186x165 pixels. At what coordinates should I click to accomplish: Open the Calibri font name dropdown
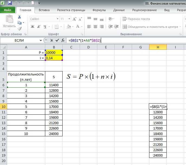pos(57,19)
